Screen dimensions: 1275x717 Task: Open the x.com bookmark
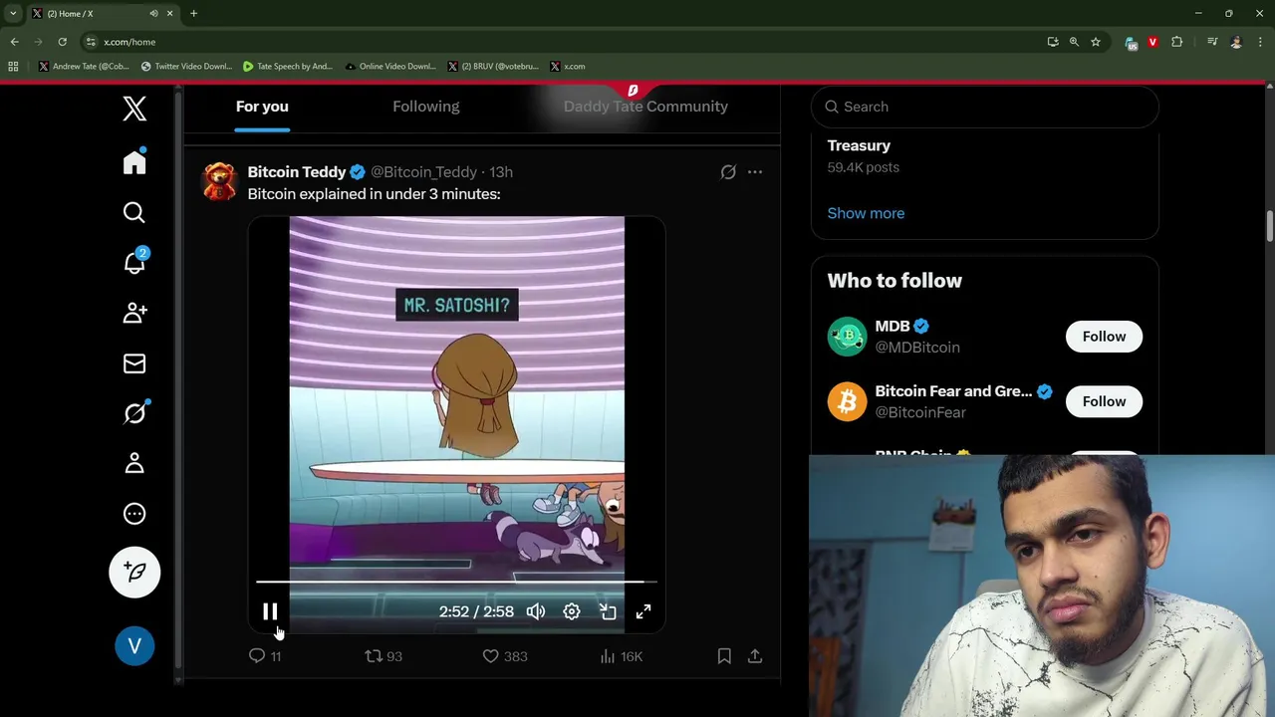point(568,67)
